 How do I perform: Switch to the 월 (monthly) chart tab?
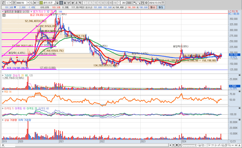(65, 3)
